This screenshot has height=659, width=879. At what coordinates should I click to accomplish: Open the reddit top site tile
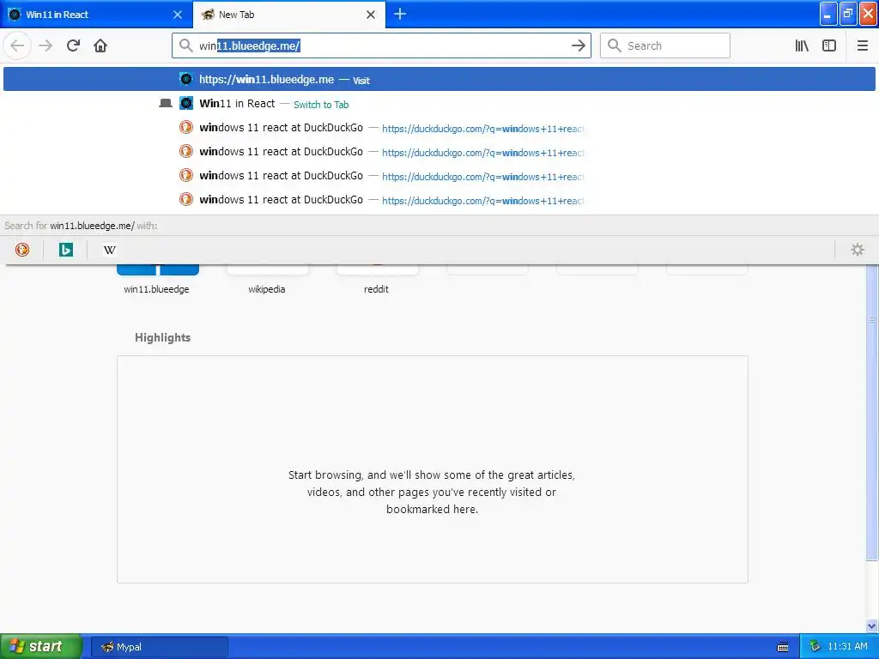tap(377, 279)
